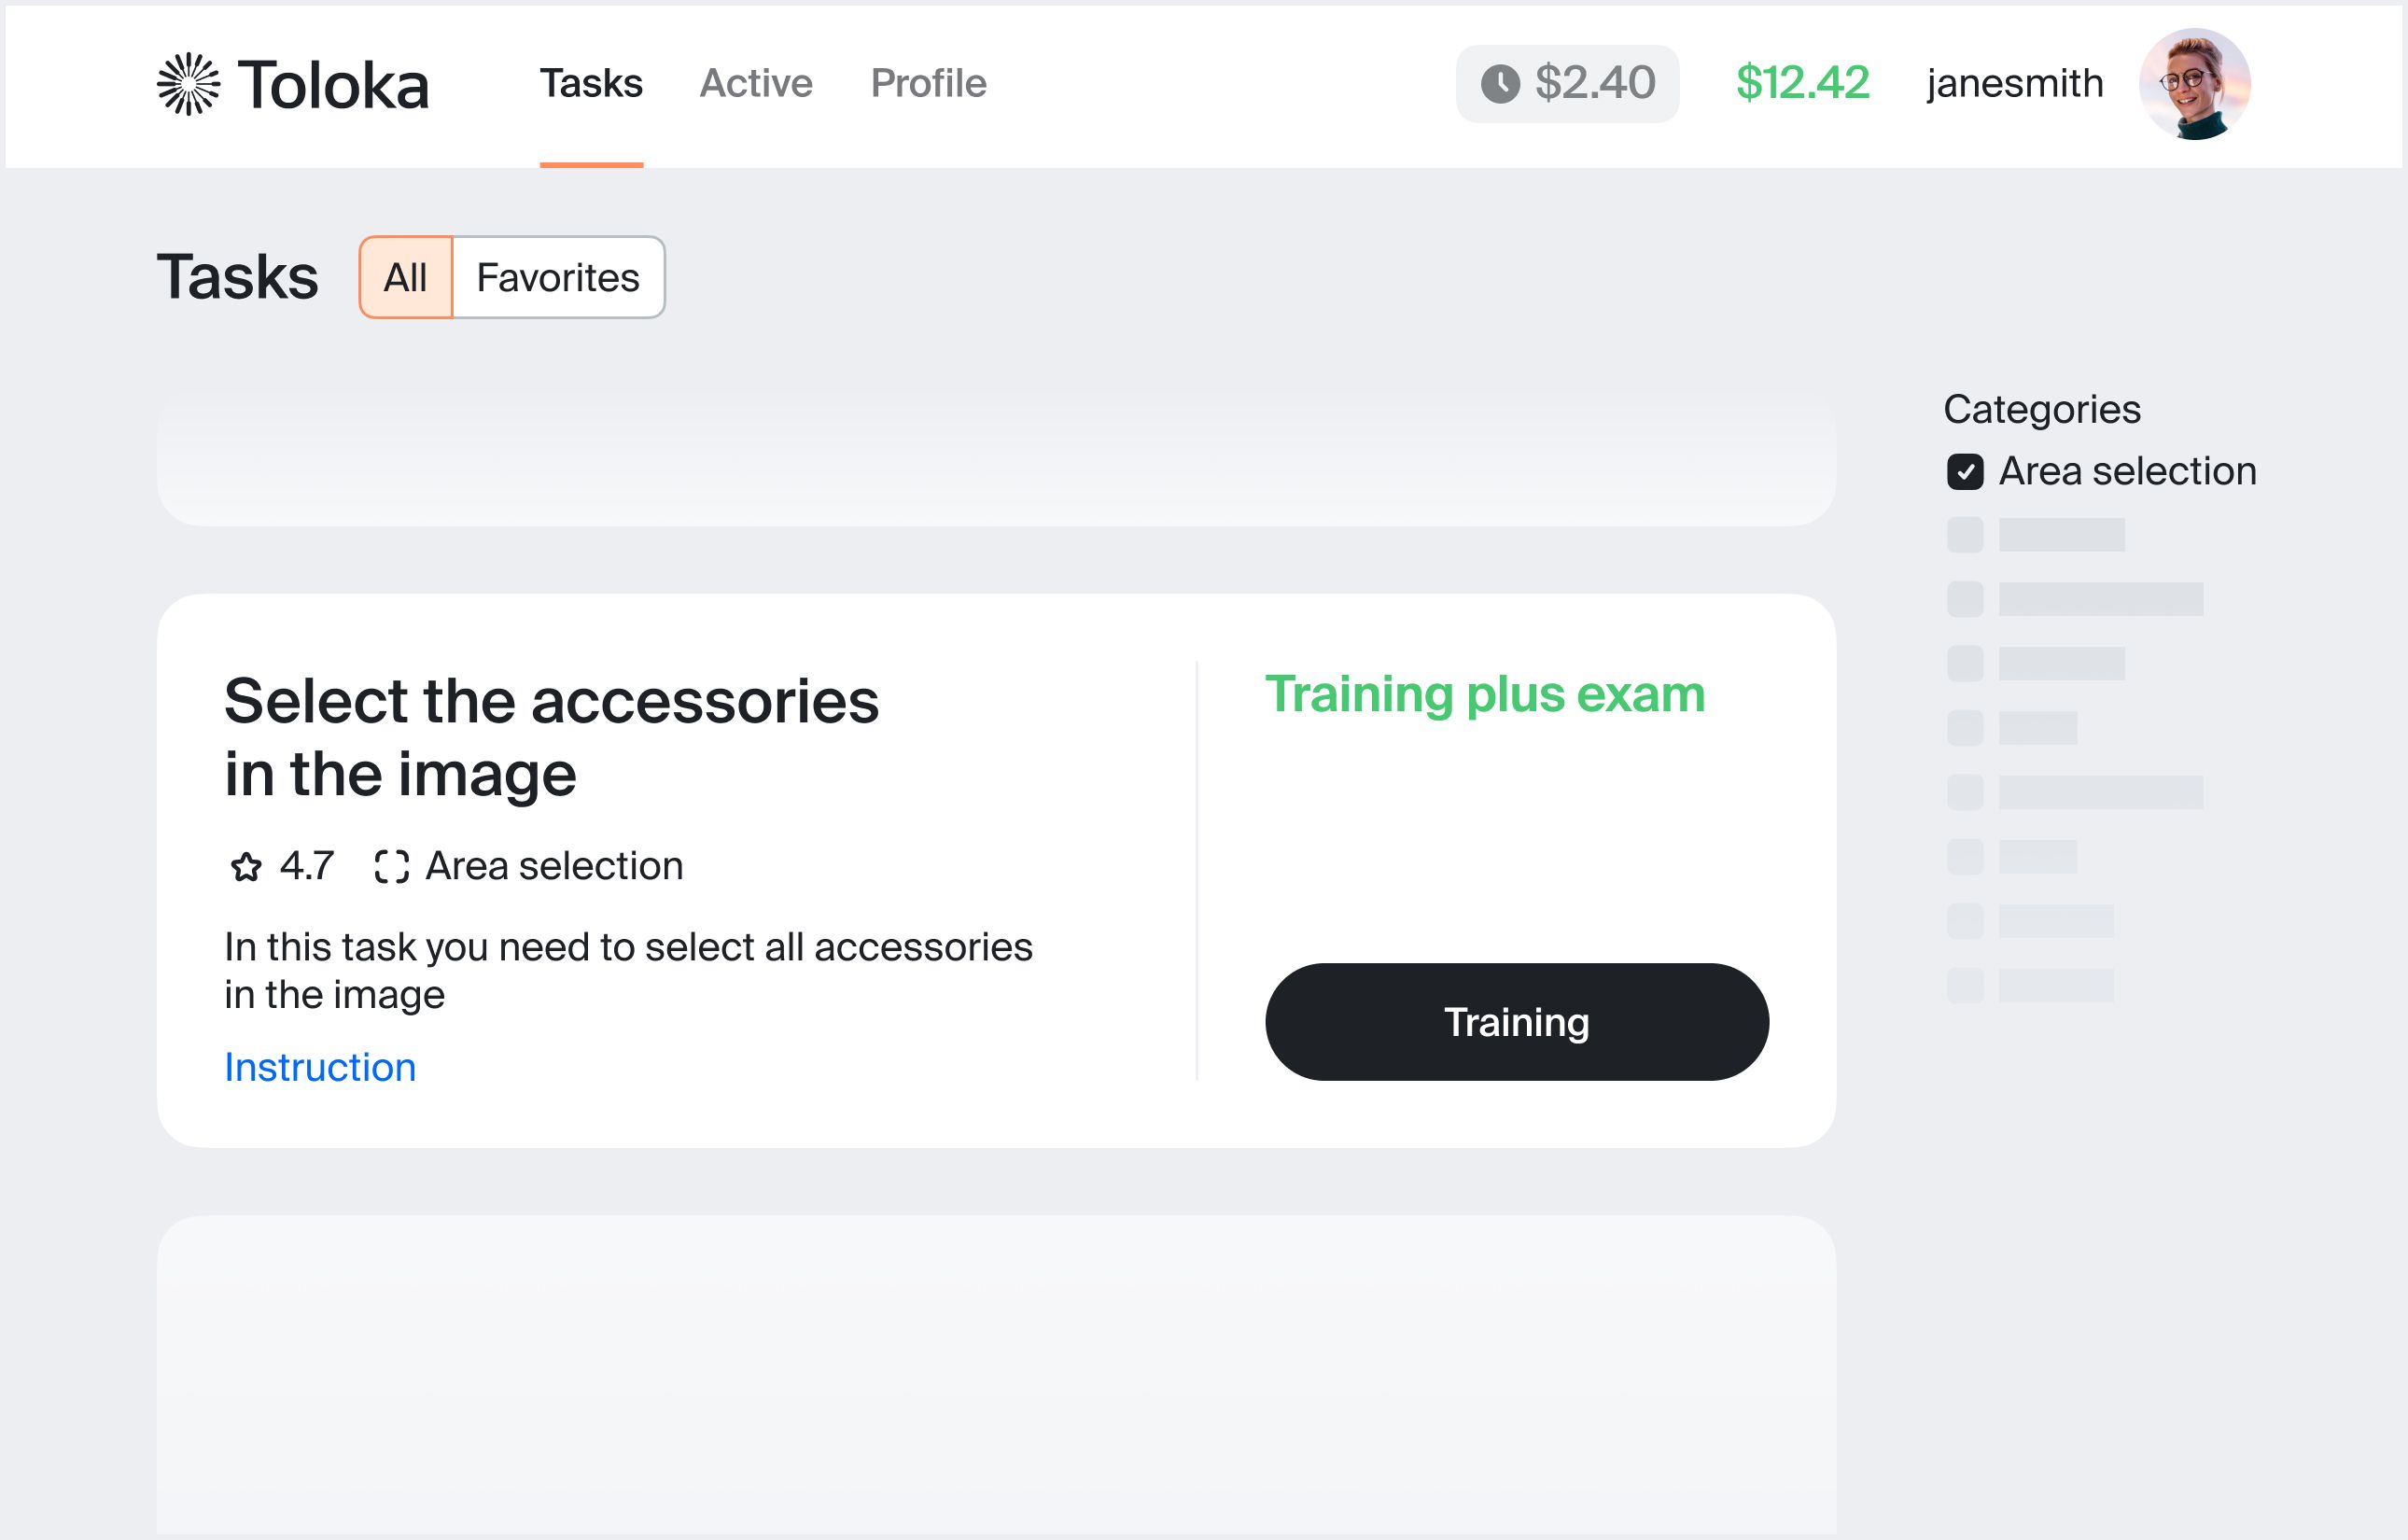Go to the Profile navigation tab
Screen dimensions: 2408x1540
[x=928, y=83]
